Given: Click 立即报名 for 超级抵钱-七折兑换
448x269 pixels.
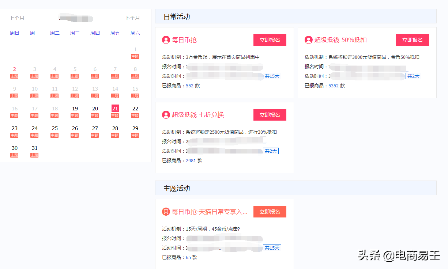Looking at the screenshot, I should click(270, 114).
